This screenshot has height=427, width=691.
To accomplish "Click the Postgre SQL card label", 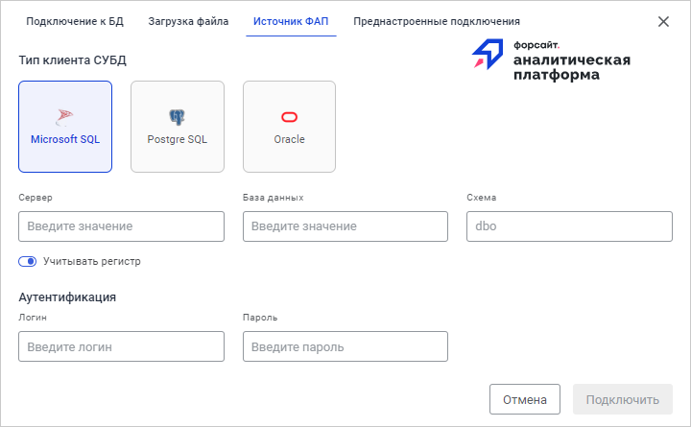I will 178,139.
